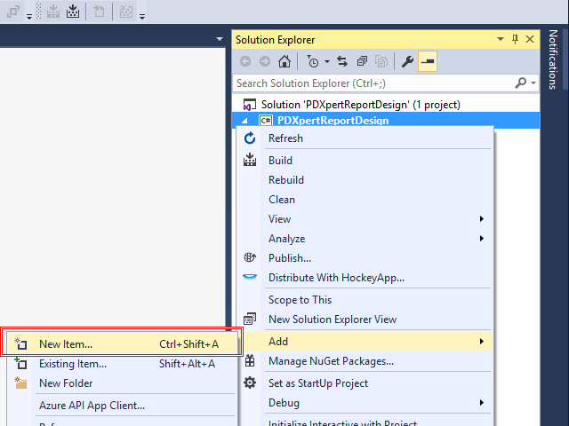569x426 pixels.
Task: Choose Rebuild from the context menu
Action: tap(365, 180)
